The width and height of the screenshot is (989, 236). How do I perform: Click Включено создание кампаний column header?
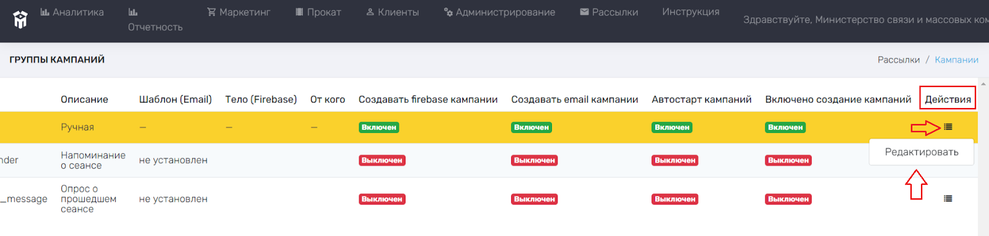[x=838, y=99]
